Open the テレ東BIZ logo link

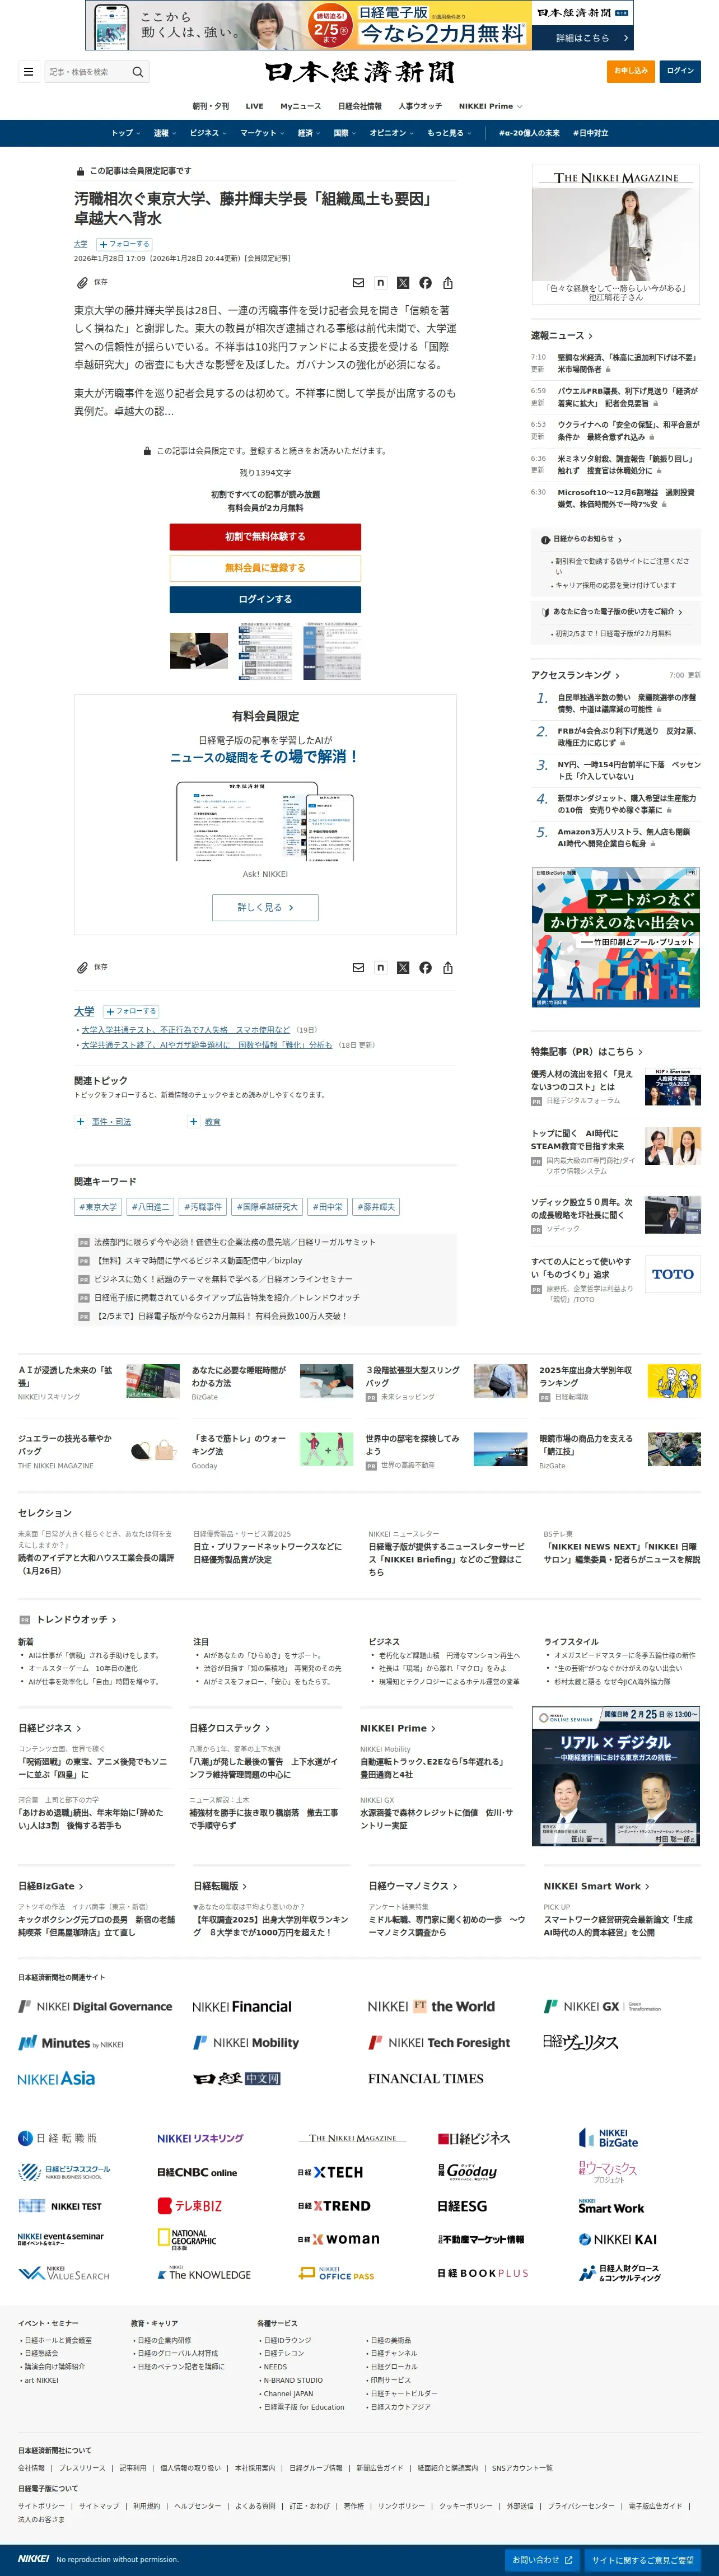190,2205
